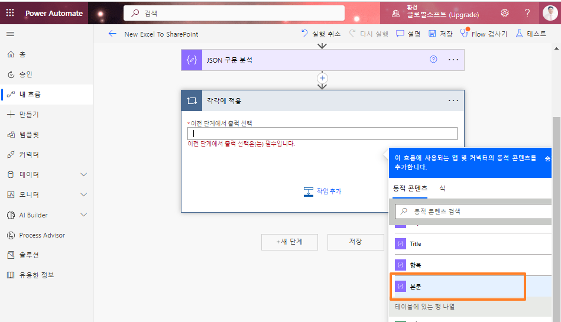Insert a step with the plus connector
The width and height of the screenshot is (561, 322).
pos(322,78)
